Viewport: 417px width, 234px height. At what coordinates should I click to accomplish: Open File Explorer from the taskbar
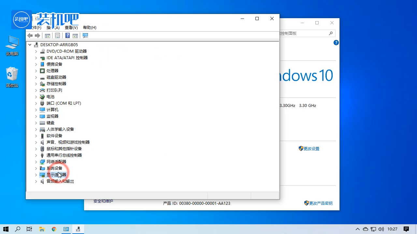click(42, 229)
